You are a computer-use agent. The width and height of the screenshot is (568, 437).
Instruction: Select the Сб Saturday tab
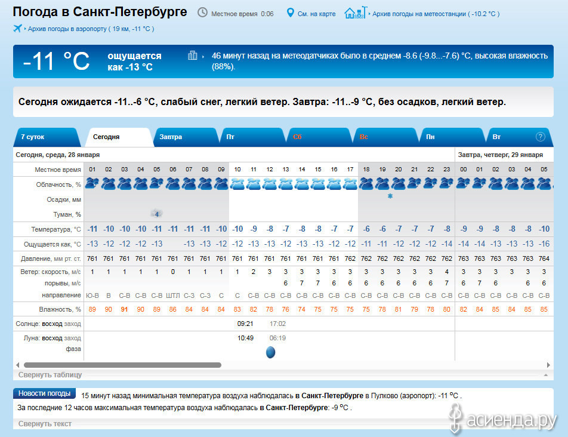tap(298, 137)
